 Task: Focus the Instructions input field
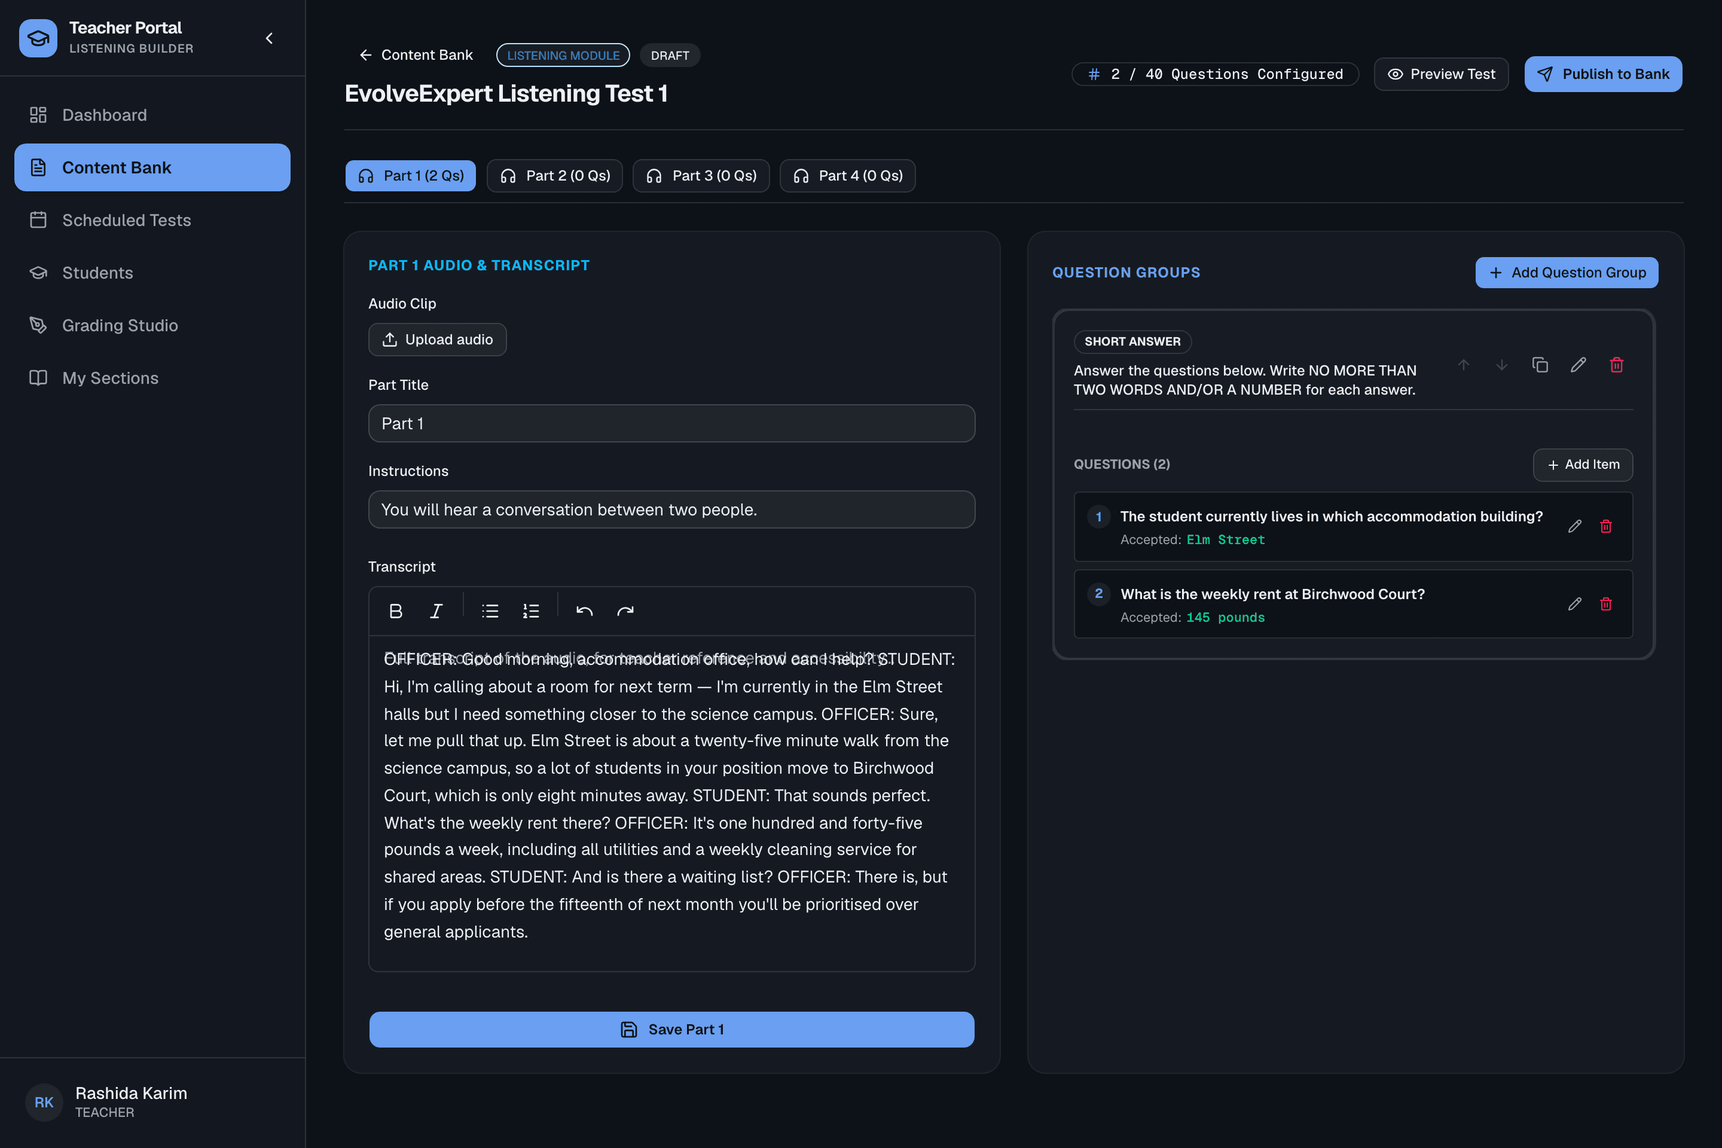(671, 509)
